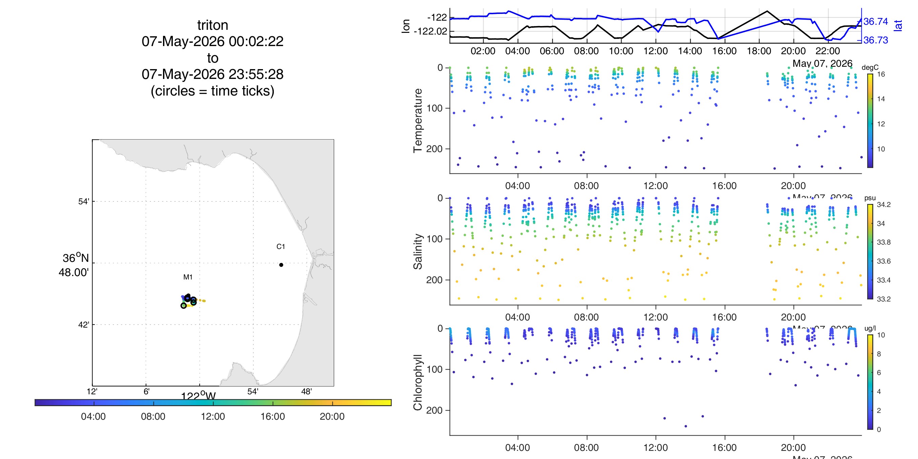Click the 36°N 48.00' latitude map label
This screenshot has width=918, height=459.
pyautogui.click(x=74, y=265)
